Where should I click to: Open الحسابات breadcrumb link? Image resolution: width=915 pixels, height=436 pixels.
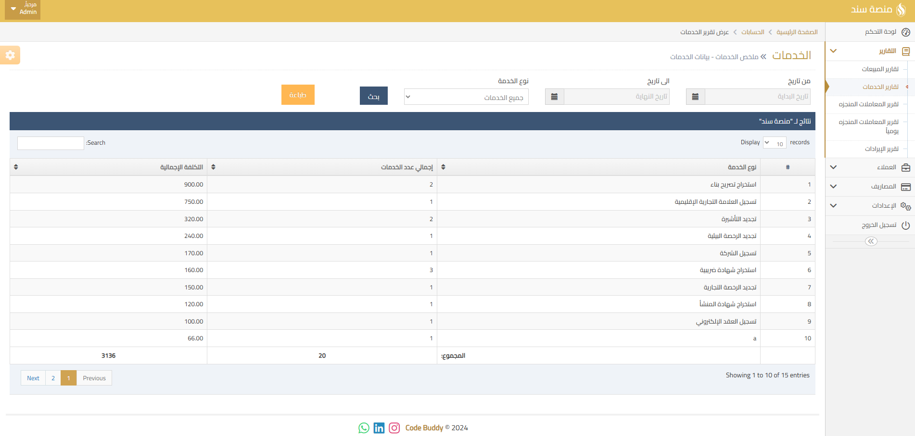click(752, 32)
